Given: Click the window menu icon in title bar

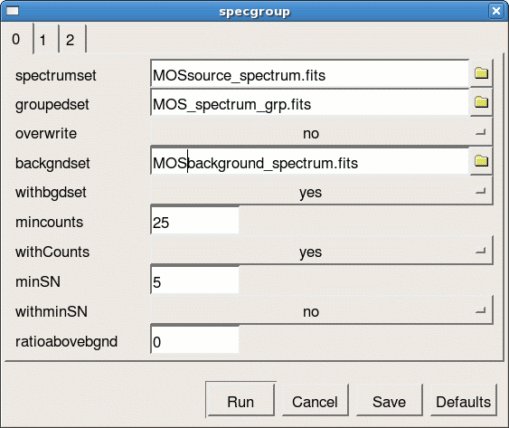Looking at the screenshot, I should pyautogui.click(x=13, y=11).
